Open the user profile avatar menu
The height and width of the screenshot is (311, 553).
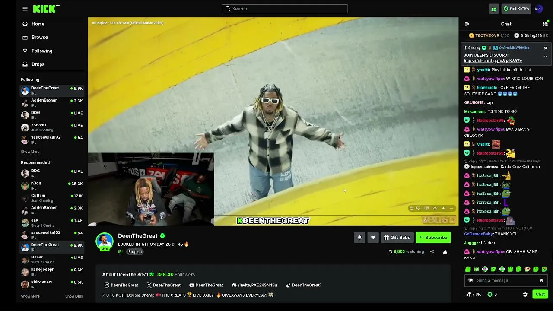538,9
